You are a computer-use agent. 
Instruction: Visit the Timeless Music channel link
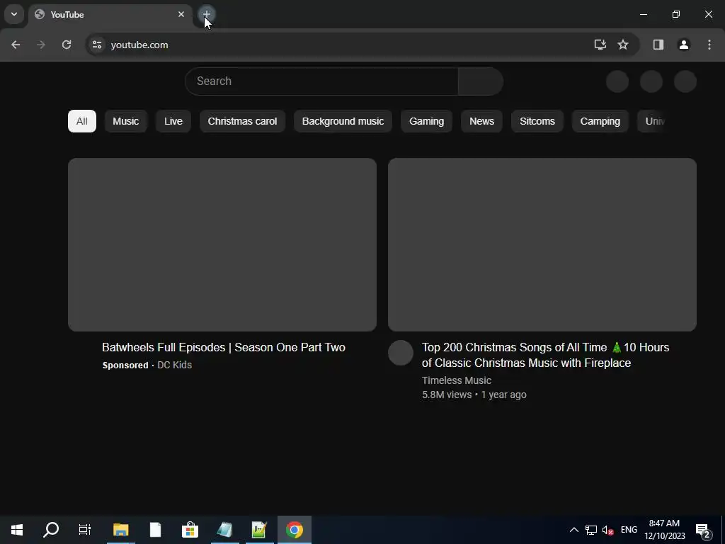click(x=457, y=380)
